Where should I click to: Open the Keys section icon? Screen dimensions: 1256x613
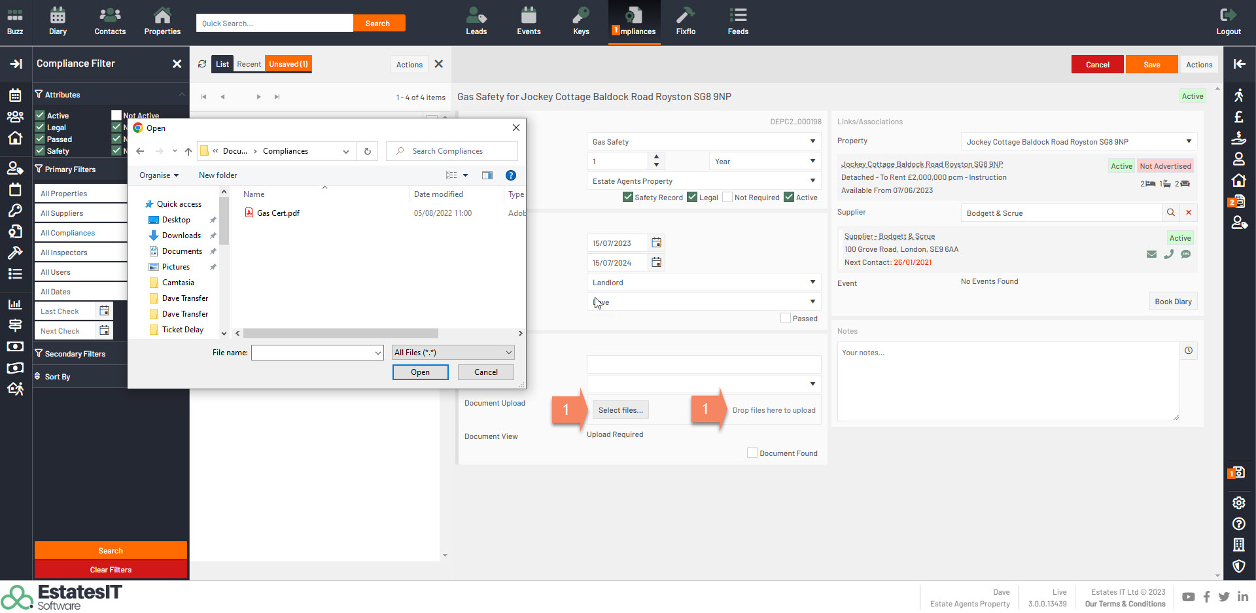click(581, 21)
